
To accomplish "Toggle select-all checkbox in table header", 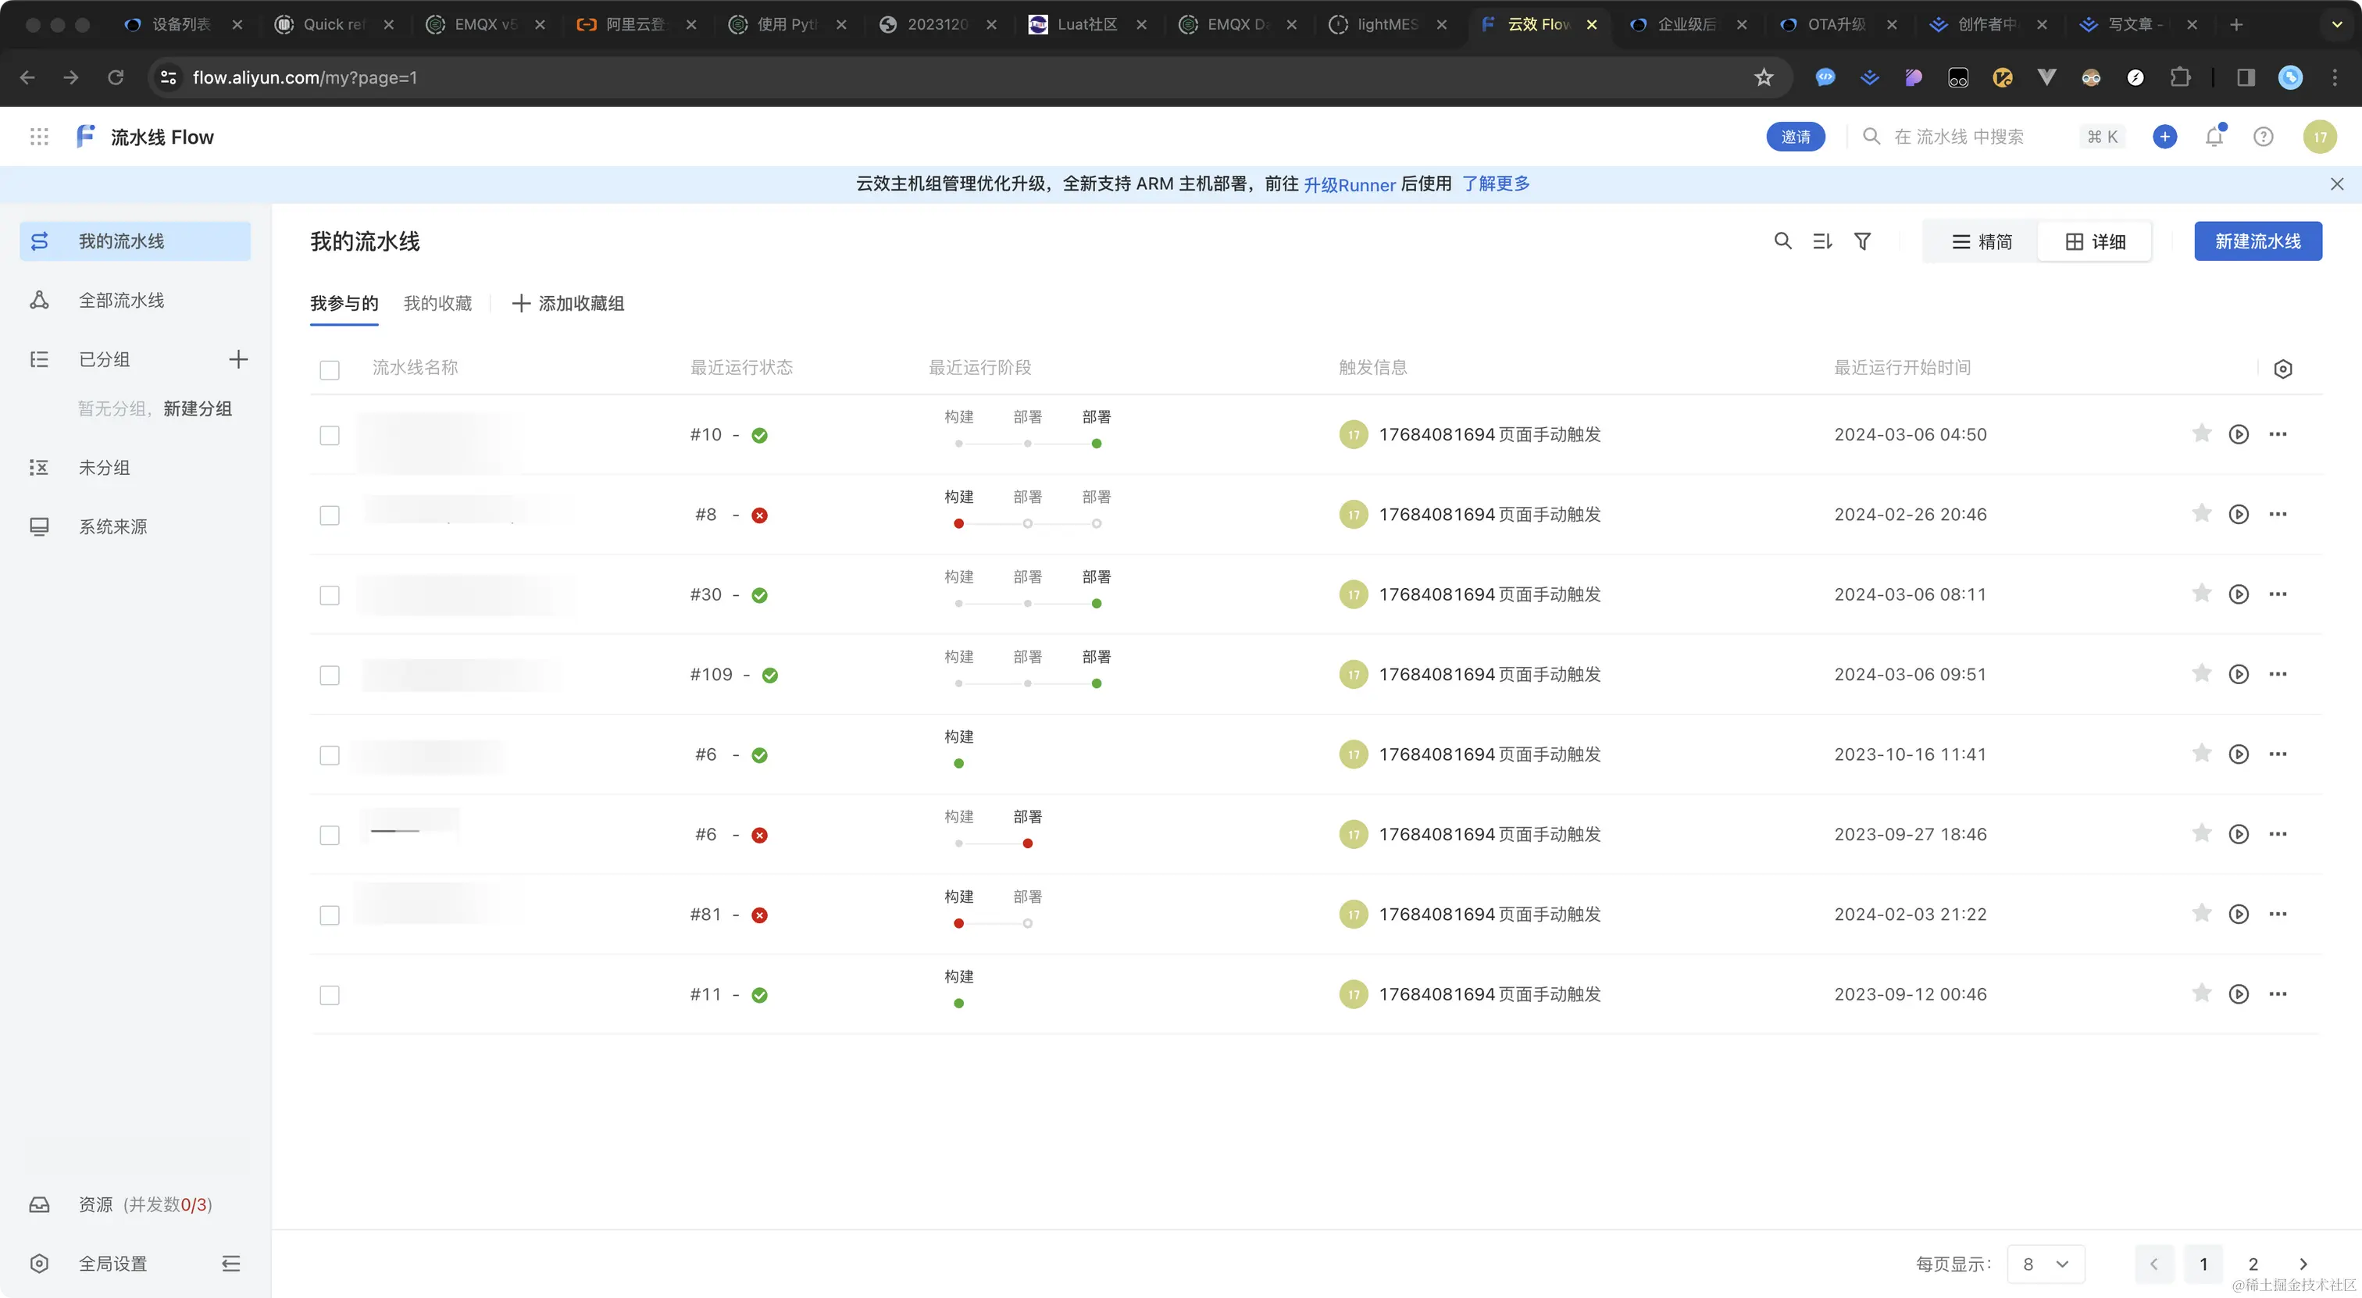I will 329,369.
